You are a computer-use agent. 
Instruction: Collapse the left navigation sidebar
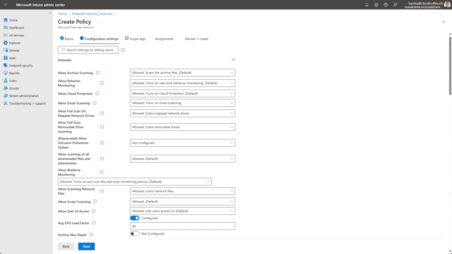click(49, 13)
